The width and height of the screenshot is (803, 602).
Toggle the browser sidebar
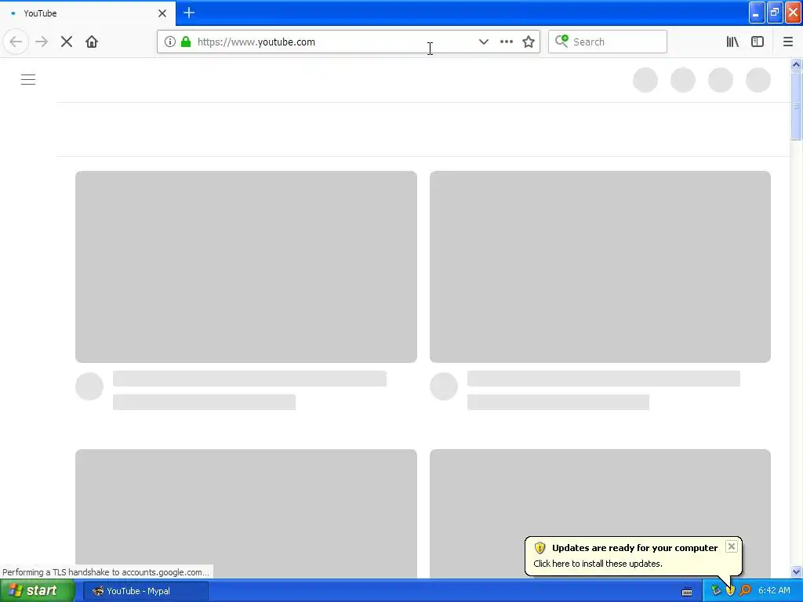tap(758, 42)
